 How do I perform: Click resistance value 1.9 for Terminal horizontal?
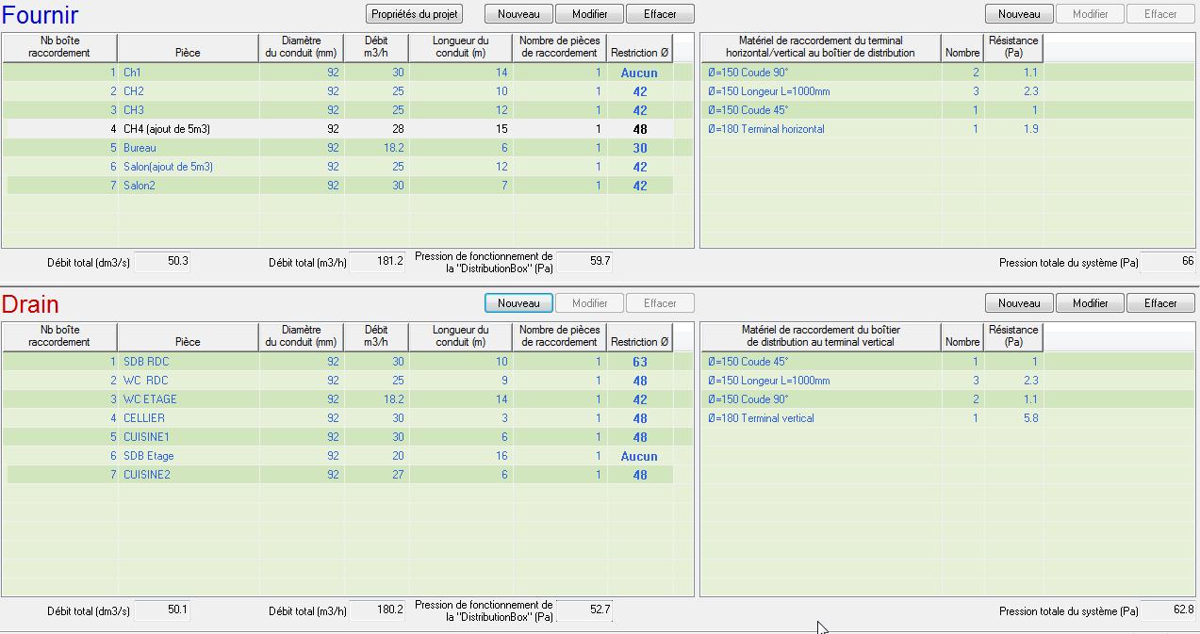tap(1031, 129)
